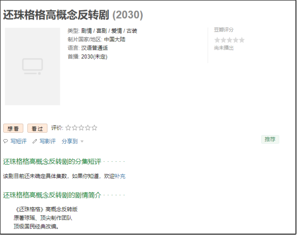Screen dimensions: 298x235
Task: Rate three stars in 评价
Action: 82,128
